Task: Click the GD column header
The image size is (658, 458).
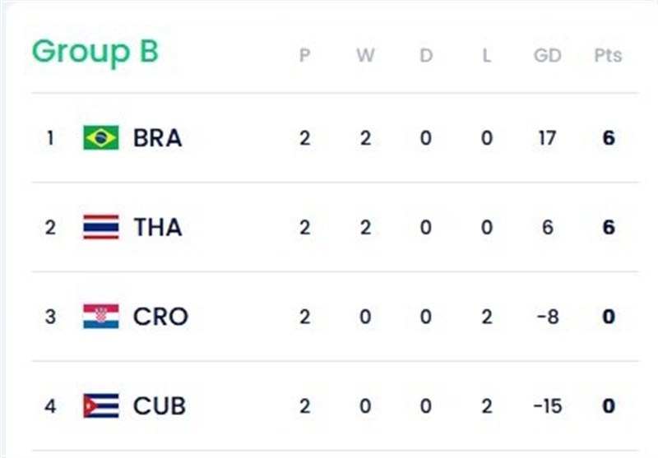Action: (547, 56)
